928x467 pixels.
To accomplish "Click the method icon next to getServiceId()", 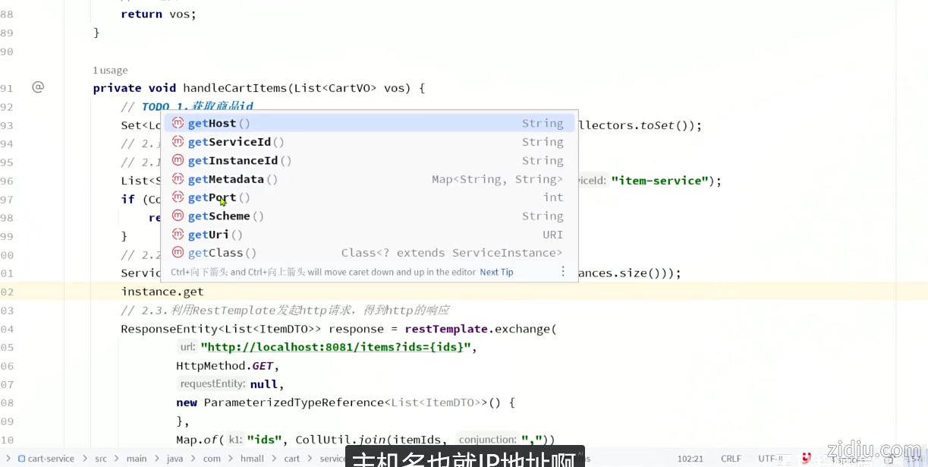I will pos(178,142).
